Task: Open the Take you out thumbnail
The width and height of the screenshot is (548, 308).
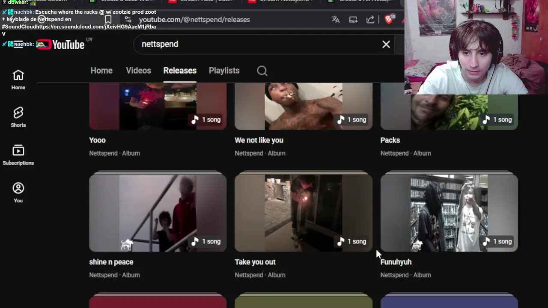Action: click(304, 213)
